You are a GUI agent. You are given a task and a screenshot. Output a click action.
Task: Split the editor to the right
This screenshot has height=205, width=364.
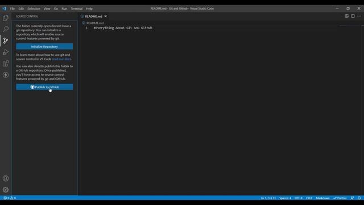353,16
